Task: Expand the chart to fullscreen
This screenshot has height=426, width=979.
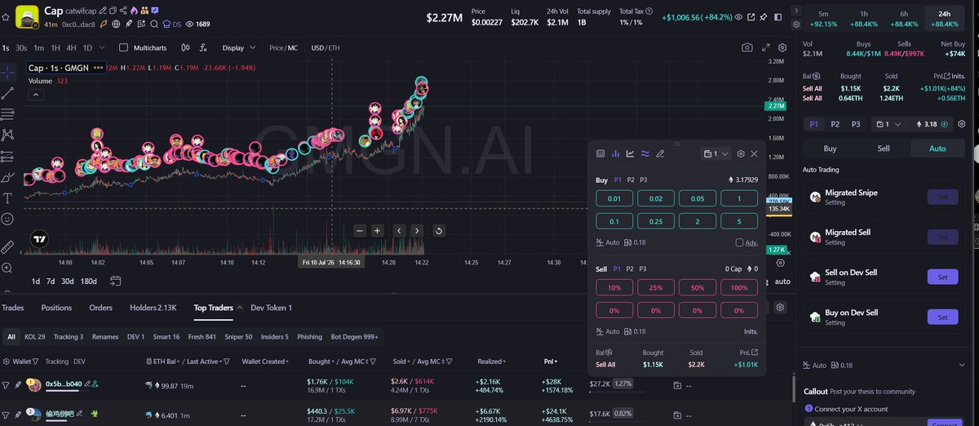Action: [x=765, y=48]
